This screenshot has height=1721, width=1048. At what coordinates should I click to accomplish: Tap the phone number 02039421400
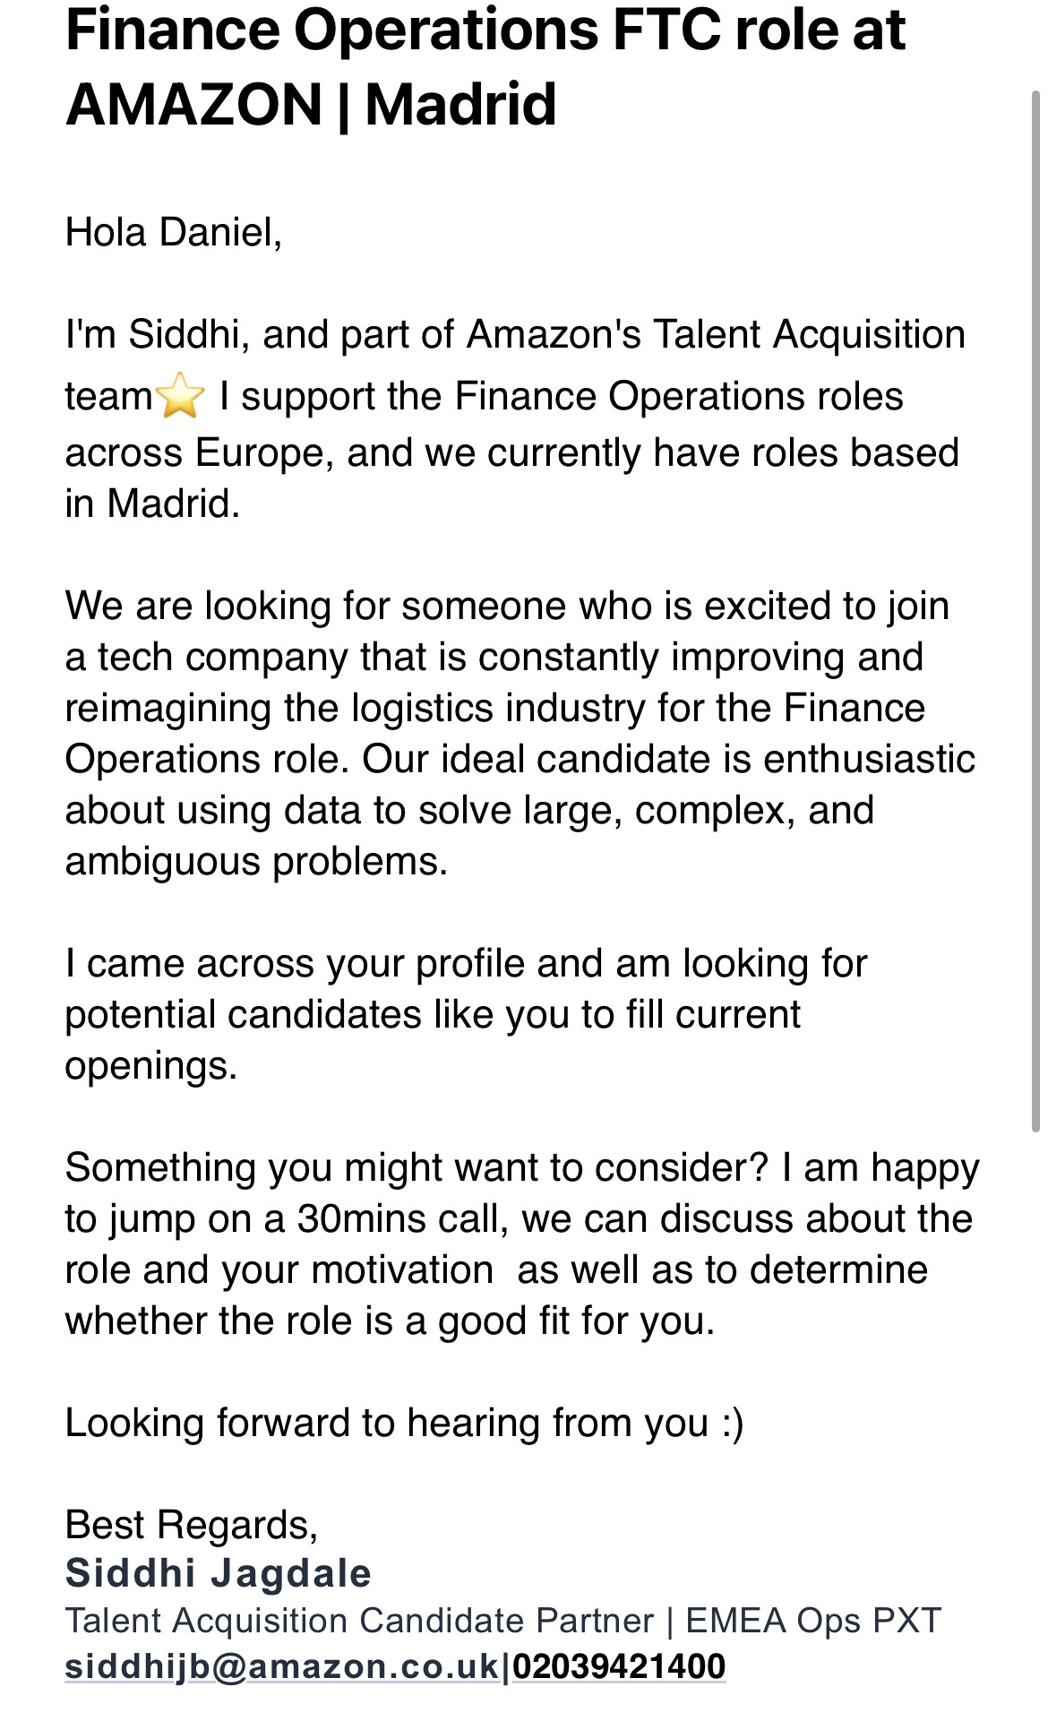618,1666
